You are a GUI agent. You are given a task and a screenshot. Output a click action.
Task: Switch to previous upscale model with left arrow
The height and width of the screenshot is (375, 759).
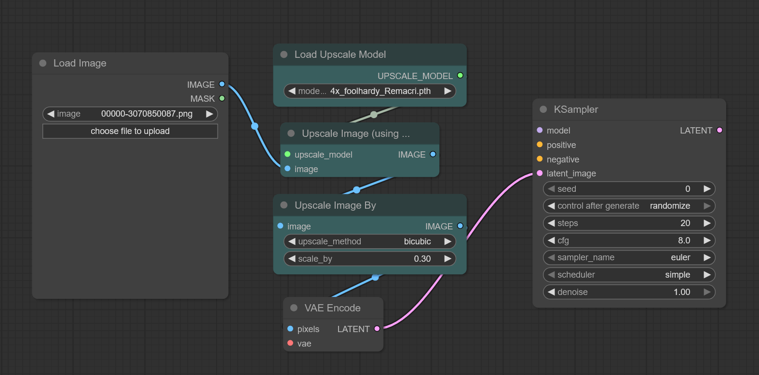(x=292, y=91)
